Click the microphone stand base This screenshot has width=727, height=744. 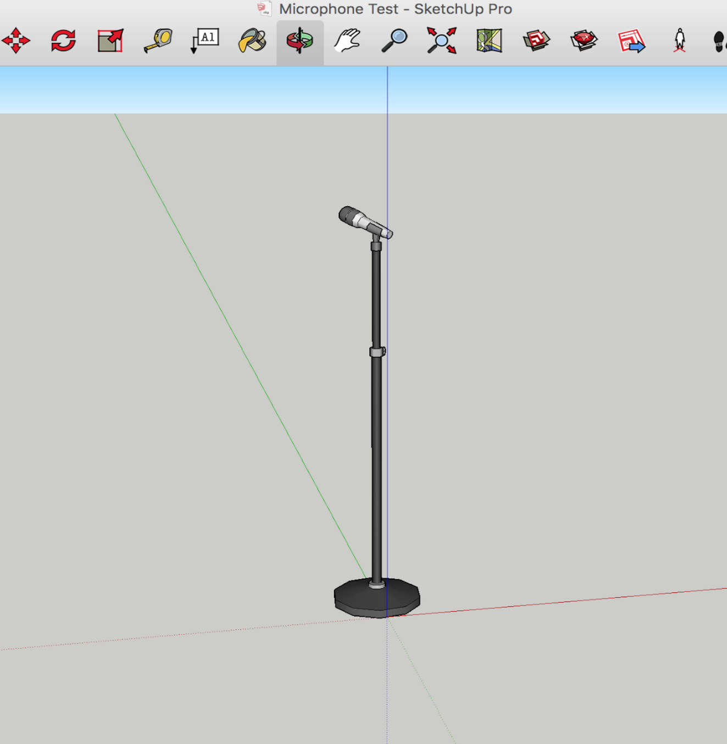[377, 598]
